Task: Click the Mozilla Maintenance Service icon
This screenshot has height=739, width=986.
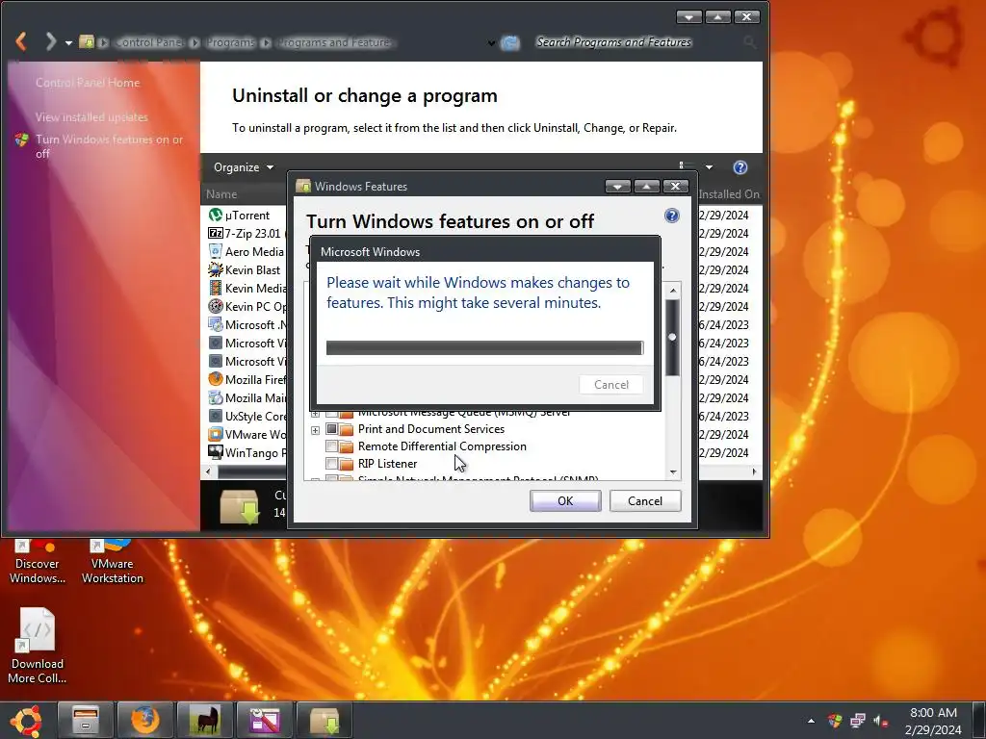Action: (x=215, y=397)
